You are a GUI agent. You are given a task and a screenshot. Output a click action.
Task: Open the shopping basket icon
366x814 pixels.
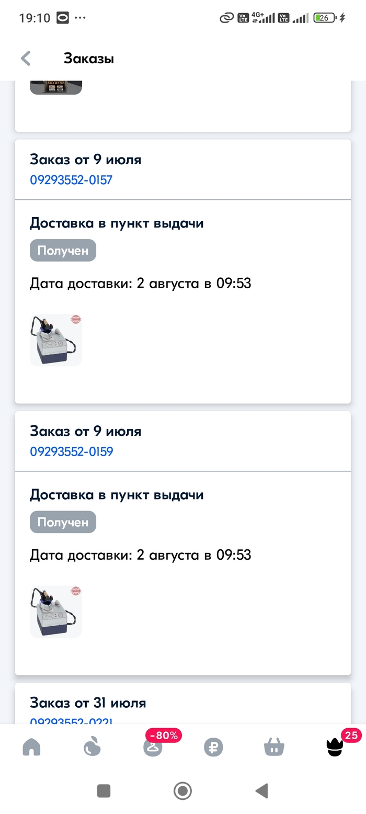click(274, 747)
